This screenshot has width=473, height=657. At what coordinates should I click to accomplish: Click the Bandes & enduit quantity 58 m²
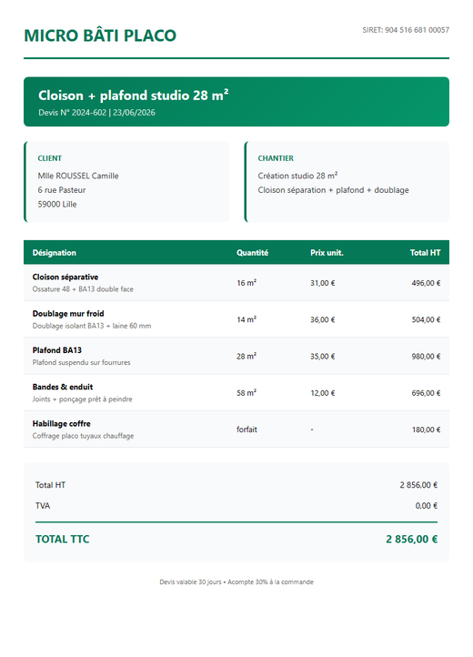pos(247,393)
